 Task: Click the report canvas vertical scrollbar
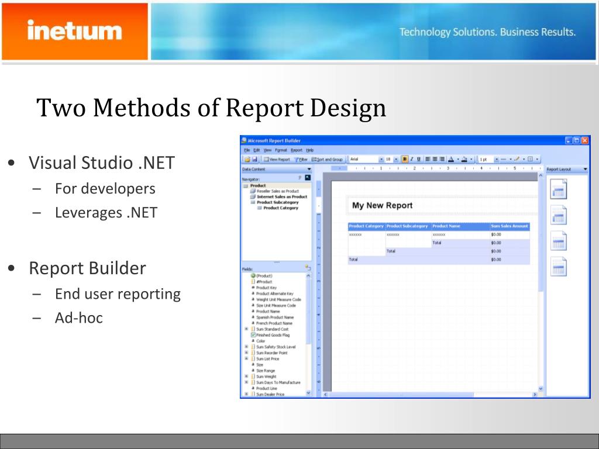click(541, 282)
